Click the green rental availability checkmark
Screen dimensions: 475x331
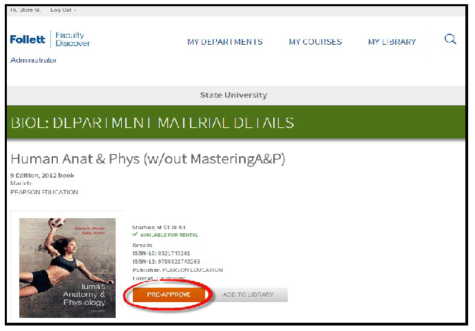(135, 235)
